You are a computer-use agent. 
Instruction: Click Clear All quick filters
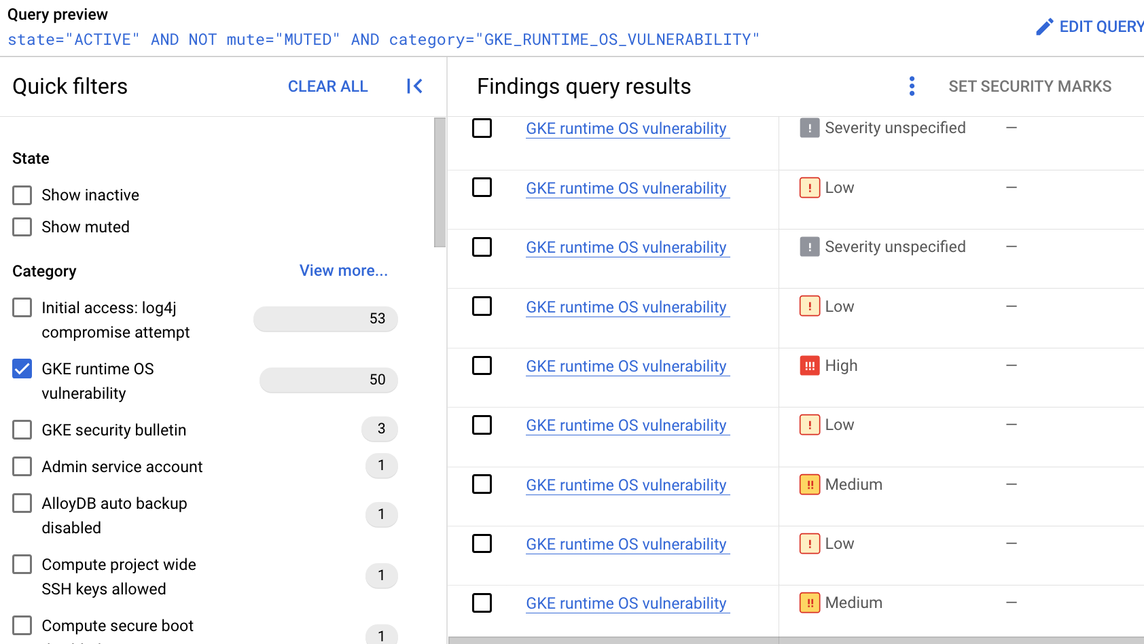pyautogui.click(x=327, y=86)
